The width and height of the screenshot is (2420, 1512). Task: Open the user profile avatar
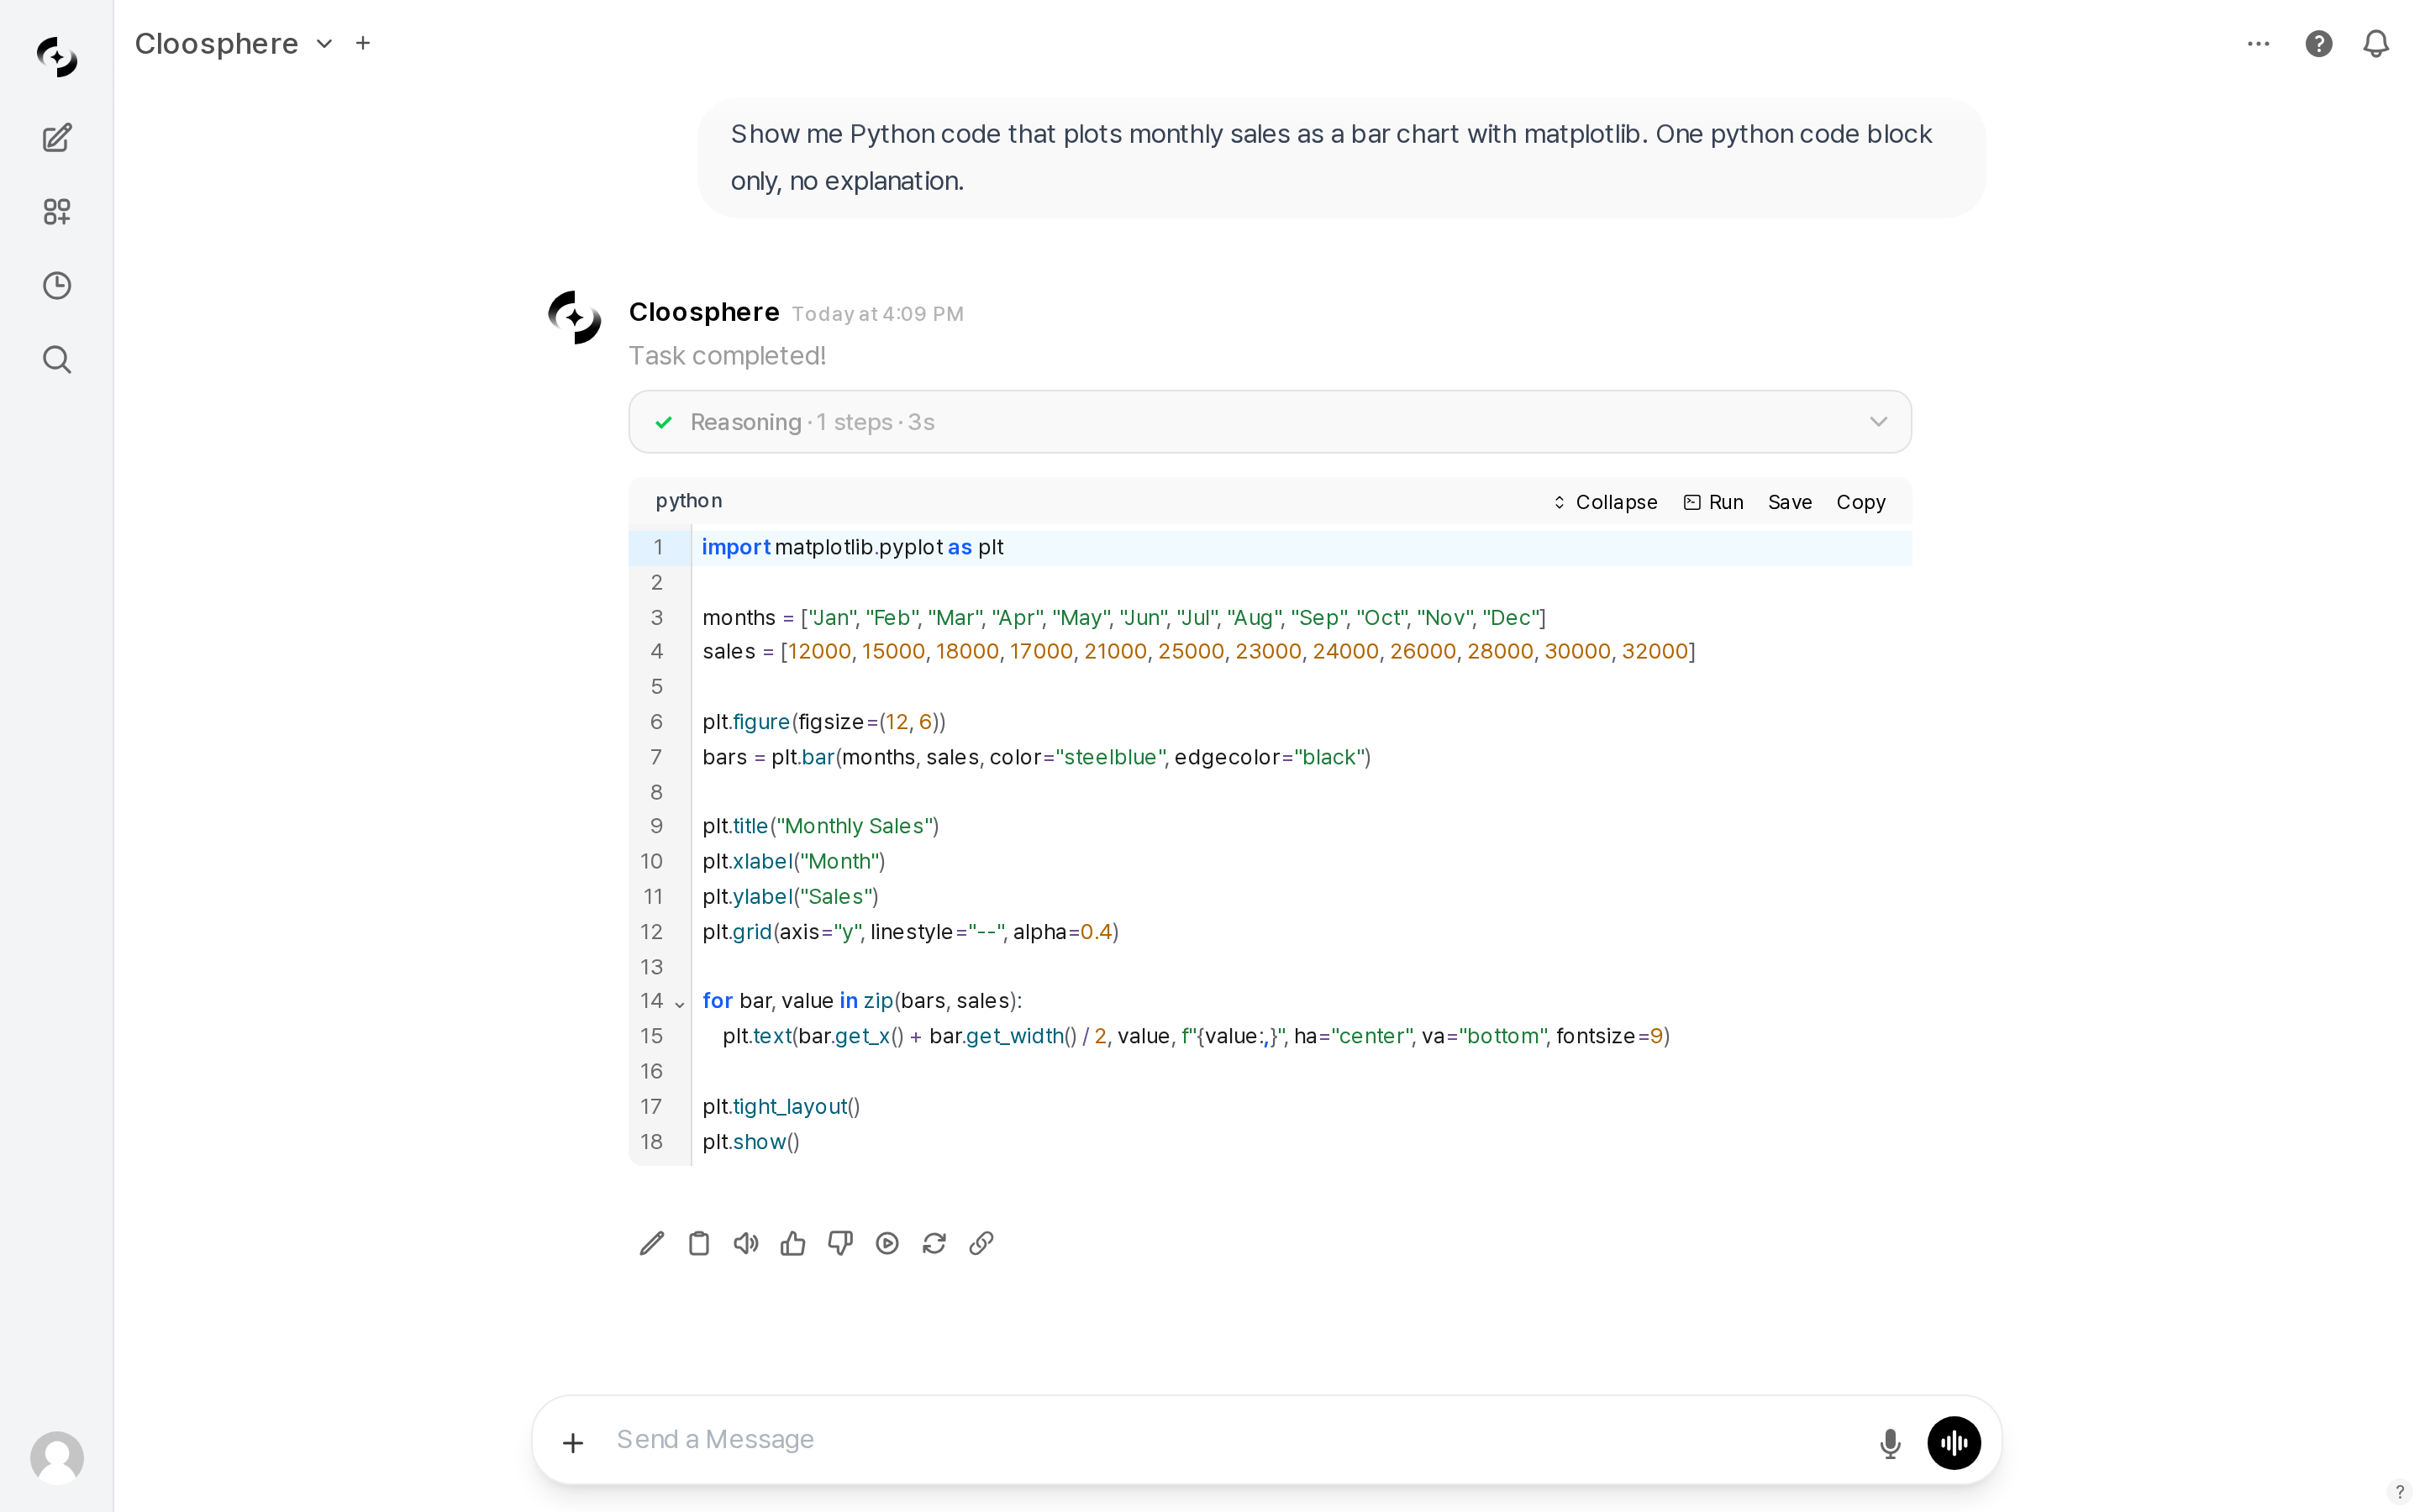point(57,1457)
